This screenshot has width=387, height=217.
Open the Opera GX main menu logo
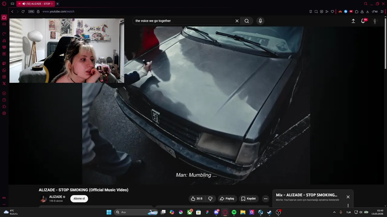[x=4, y=4]
